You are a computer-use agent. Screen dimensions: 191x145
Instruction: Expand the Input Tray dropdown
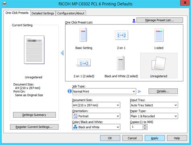(x=154, y=105)
